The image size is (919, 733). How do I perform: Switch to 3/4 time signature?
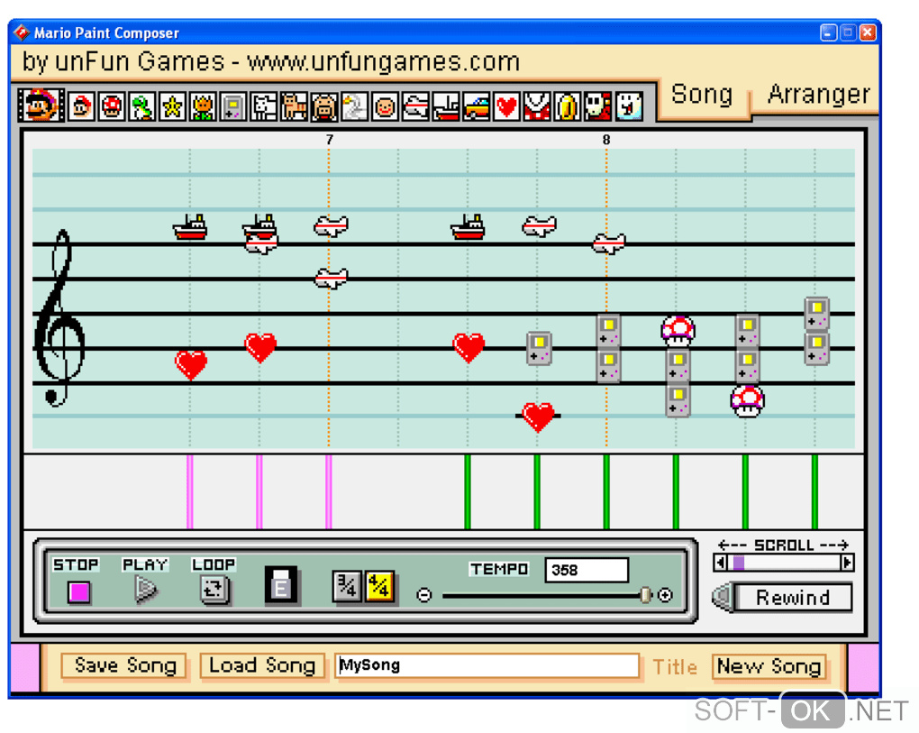click(346, 586)
